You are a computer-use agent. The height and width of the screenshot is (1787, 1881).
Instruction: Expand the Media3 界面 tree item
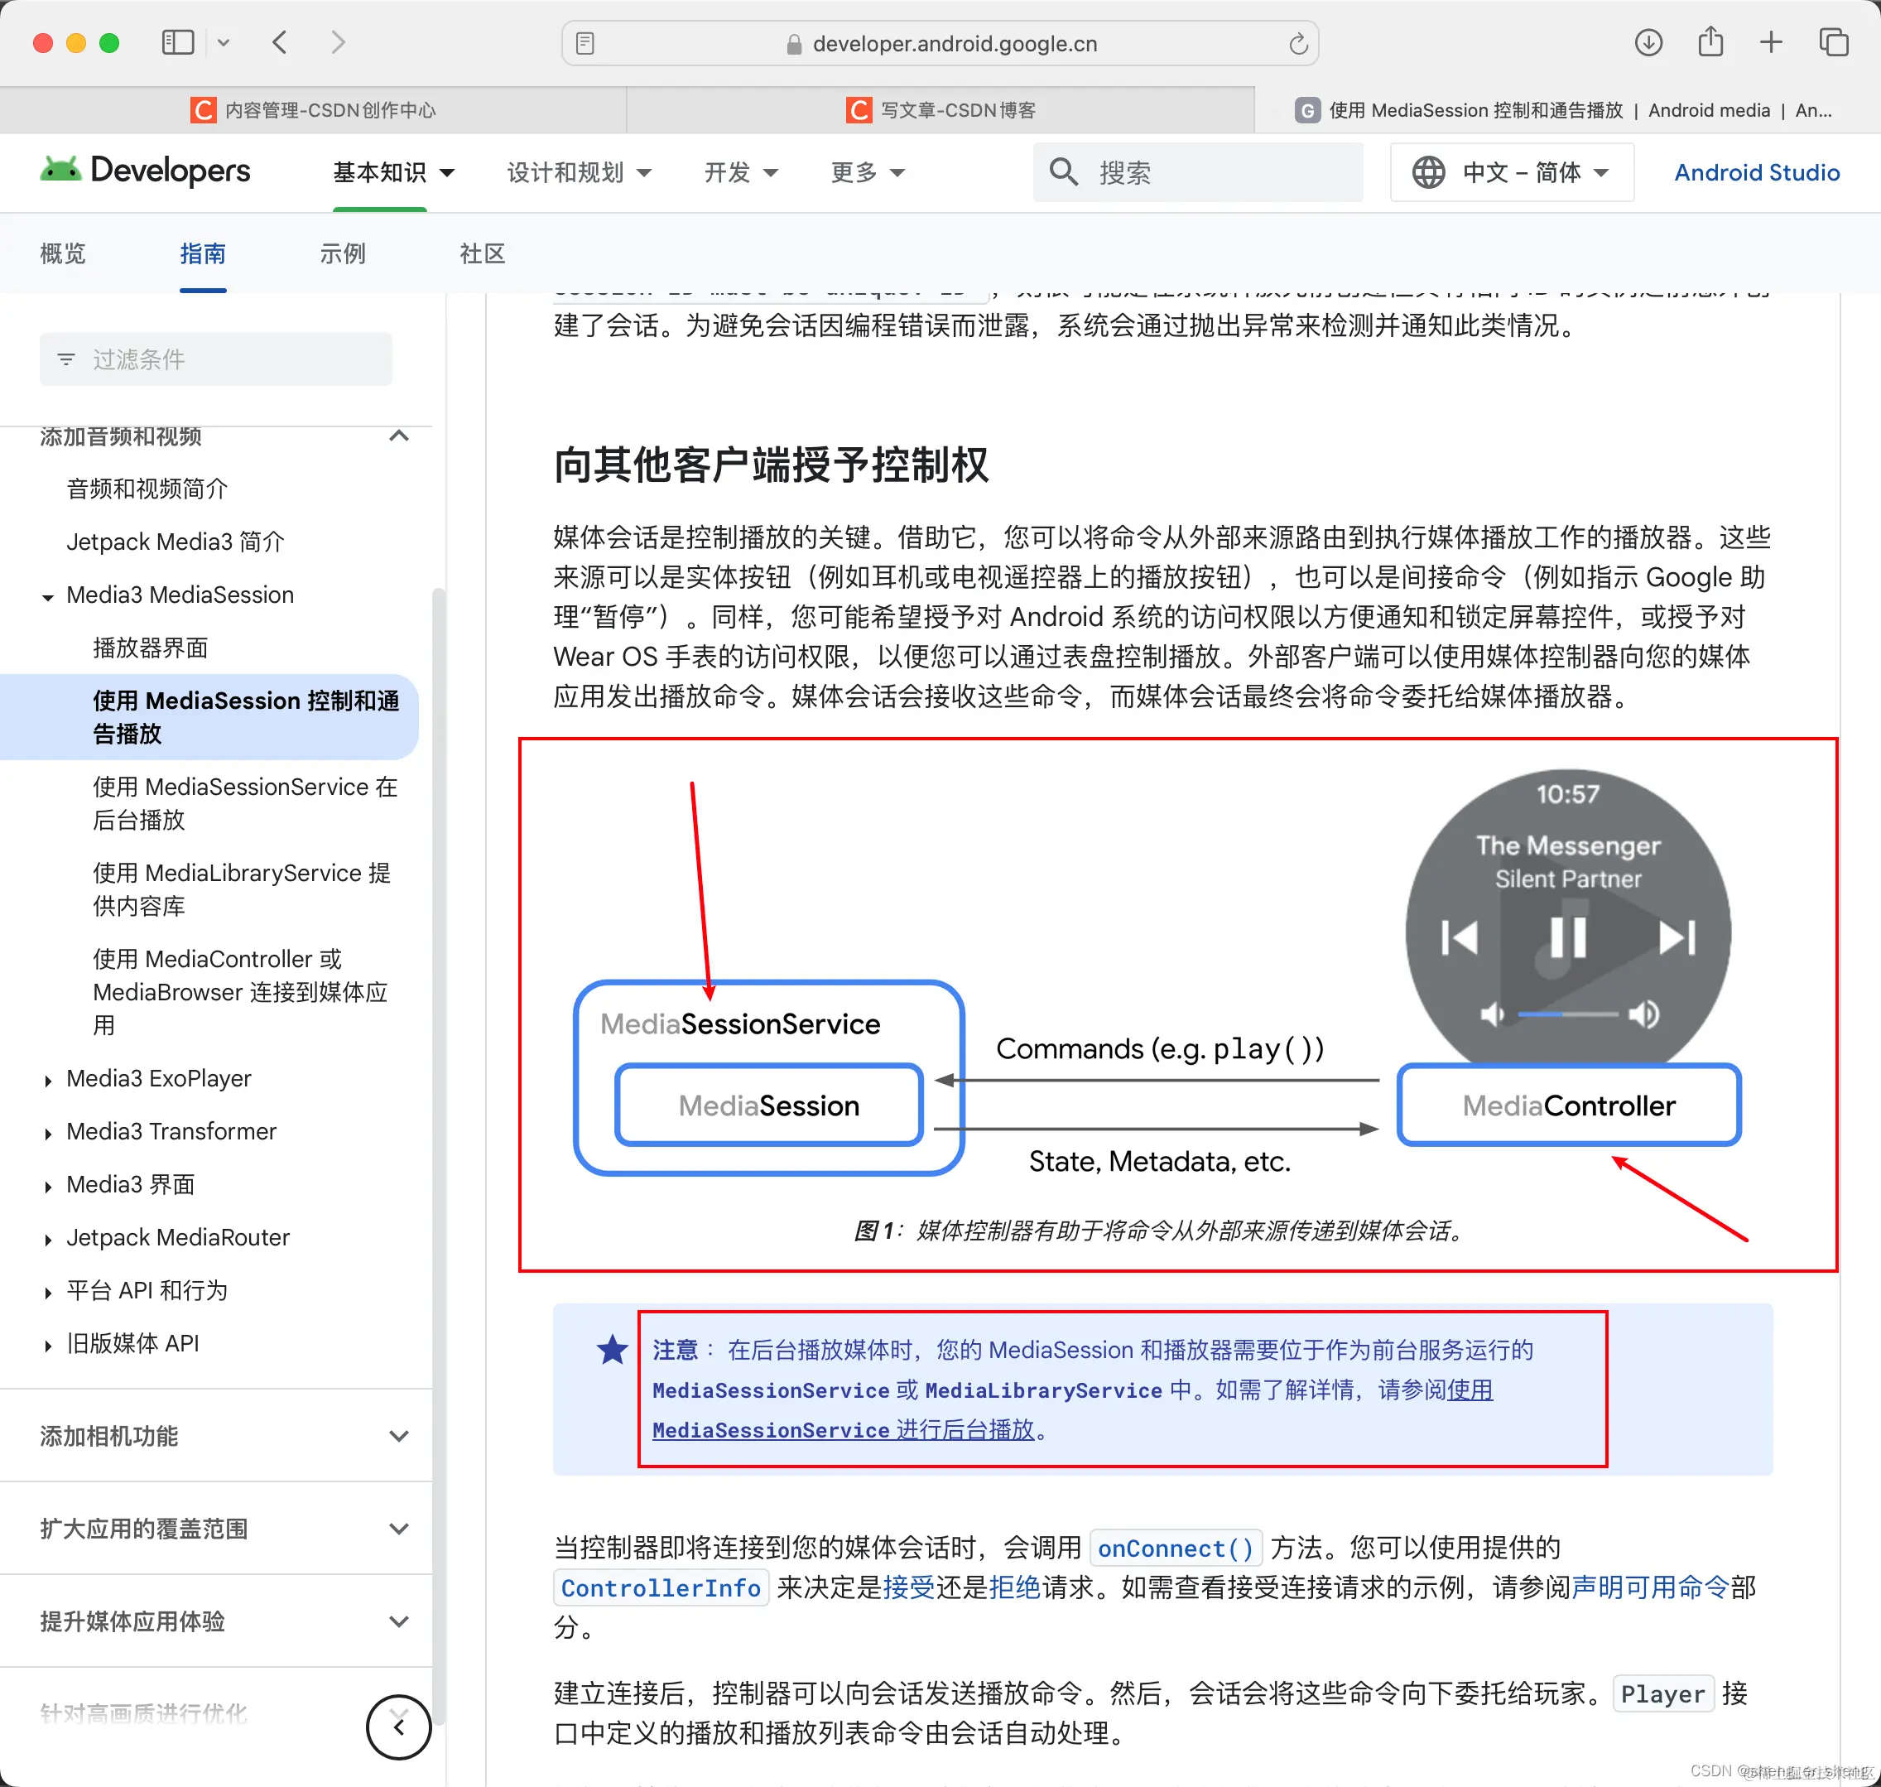coord(48,1186)
